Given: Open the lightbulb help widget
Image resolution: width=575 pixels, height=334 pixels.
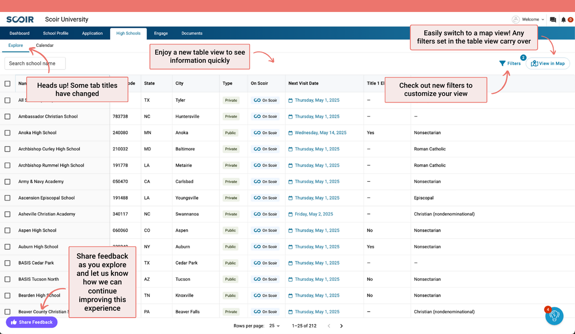Looking at the screenshot, I should pos(554,316).
